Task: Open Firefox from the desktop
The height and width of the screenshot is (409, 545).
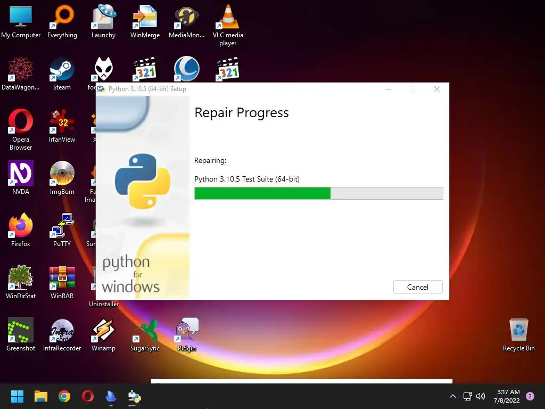Action: point(21,230)
